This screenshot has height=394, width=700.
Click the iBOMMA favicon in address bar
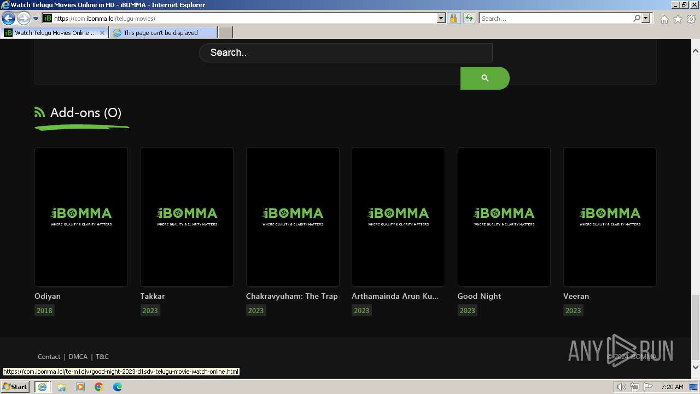click(48, 19)
